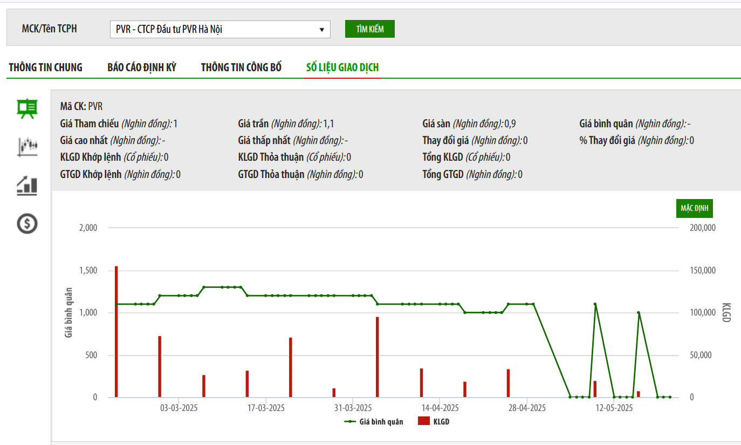Click the MẶC ĐỊNH chart reset button
The width and height of the screenshot is (741, 445).
tap(695, 208)
